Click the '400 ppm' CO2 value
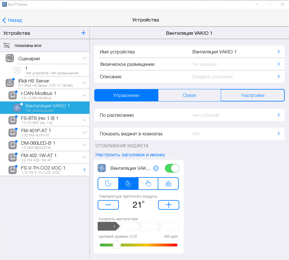Image resolution: width=289 pixels, height=260 pixels. pyautogui.click(x=171, y=236)
